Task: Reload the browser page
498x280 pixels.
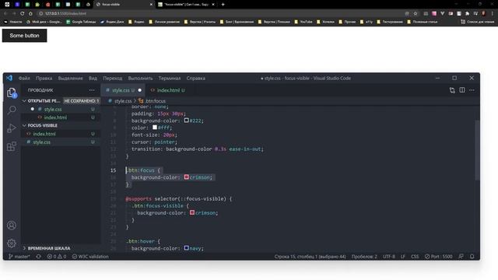Action: click(23, 14)
